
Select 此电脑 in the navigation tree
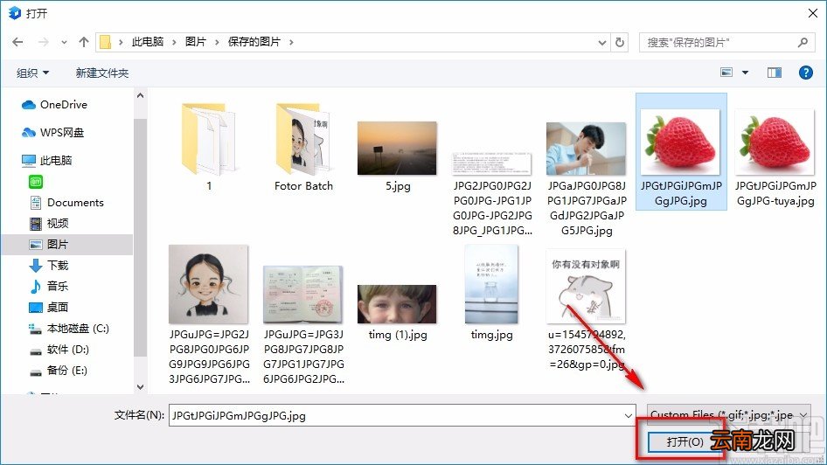pyautogui.click(x=46, y=160)
